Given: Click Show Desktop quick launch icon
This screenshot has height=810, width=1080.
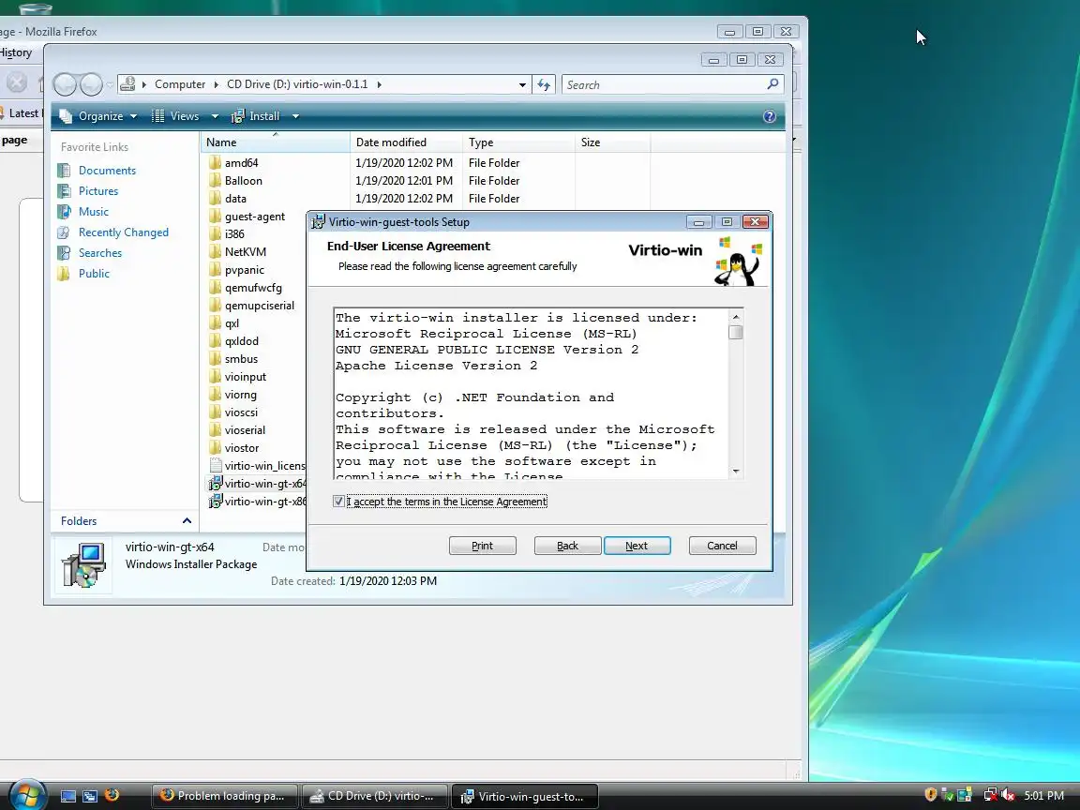Looking at the screenshot, I should click(68, 796).
